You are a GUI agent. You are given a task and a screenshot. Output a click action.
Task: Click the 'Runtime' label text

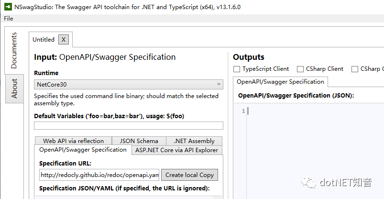[46, 73]
